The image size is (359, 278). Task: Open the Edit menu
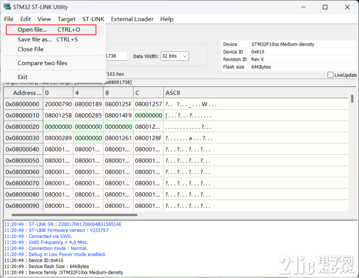[x=25, y=19]
